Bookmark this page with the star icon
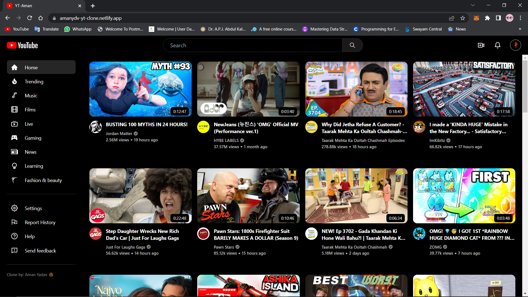Screen dimensions: 528x297 coord(463,18)
